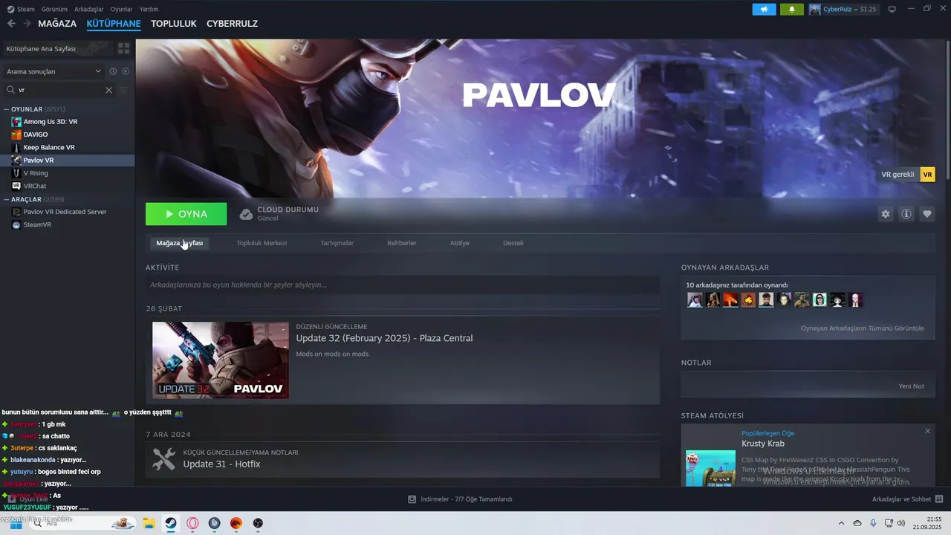Open Opera GX browser in taskbar
This screenshot has height=535, width=951.
(x=192, y=523)
